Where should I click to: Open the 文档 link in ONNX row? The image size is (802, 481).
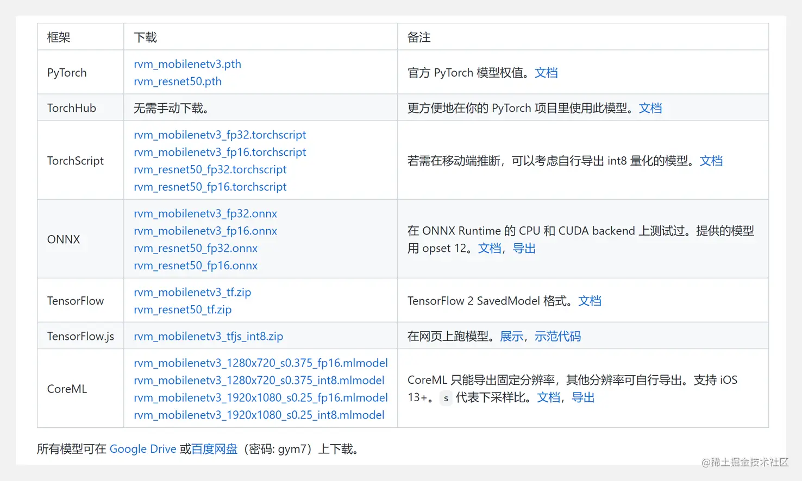[490, 248]
